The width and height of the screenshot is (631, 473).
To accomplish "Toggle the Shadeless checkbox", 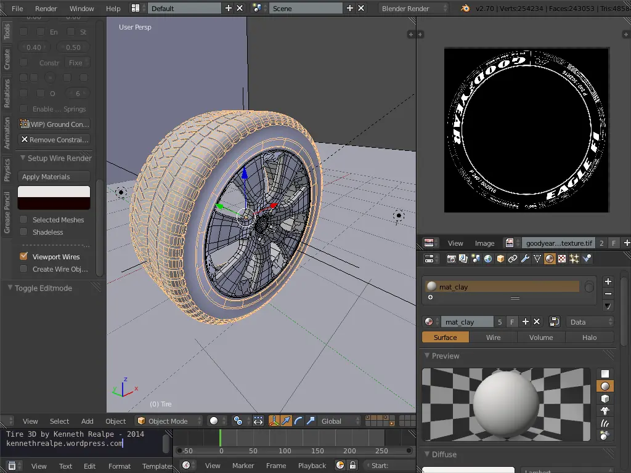I will tap(24, 232).
